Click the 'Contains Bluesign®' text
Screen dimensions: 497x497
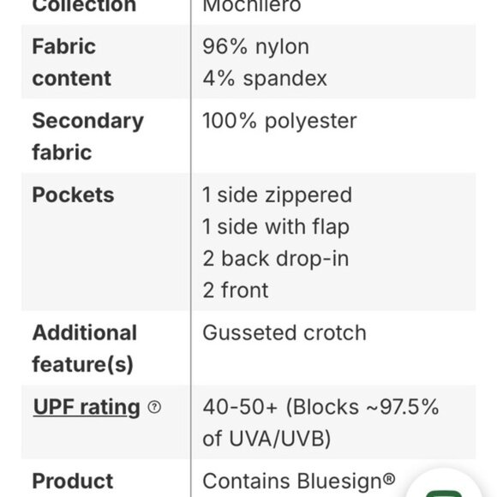point(299,482)
